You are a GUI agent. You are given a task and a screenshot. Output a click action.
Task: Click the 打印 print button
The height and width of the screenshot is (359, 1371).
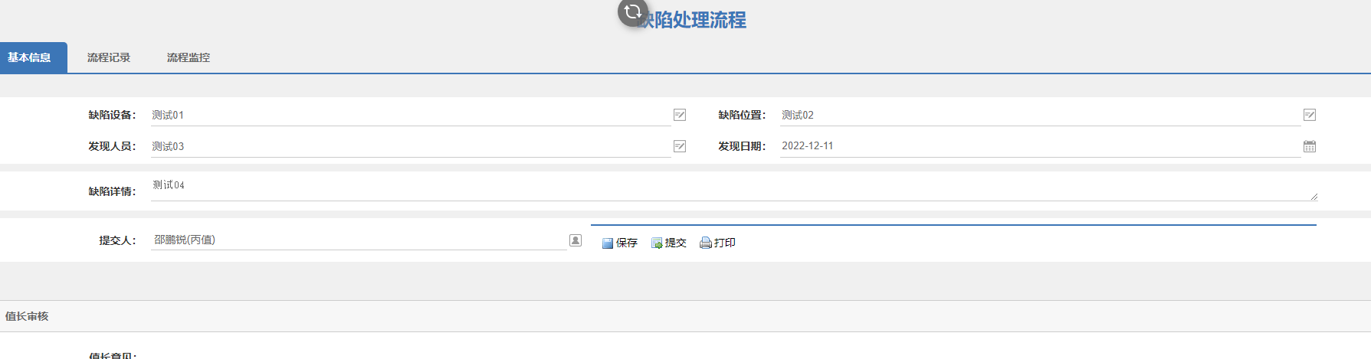[x=717, y=243]
